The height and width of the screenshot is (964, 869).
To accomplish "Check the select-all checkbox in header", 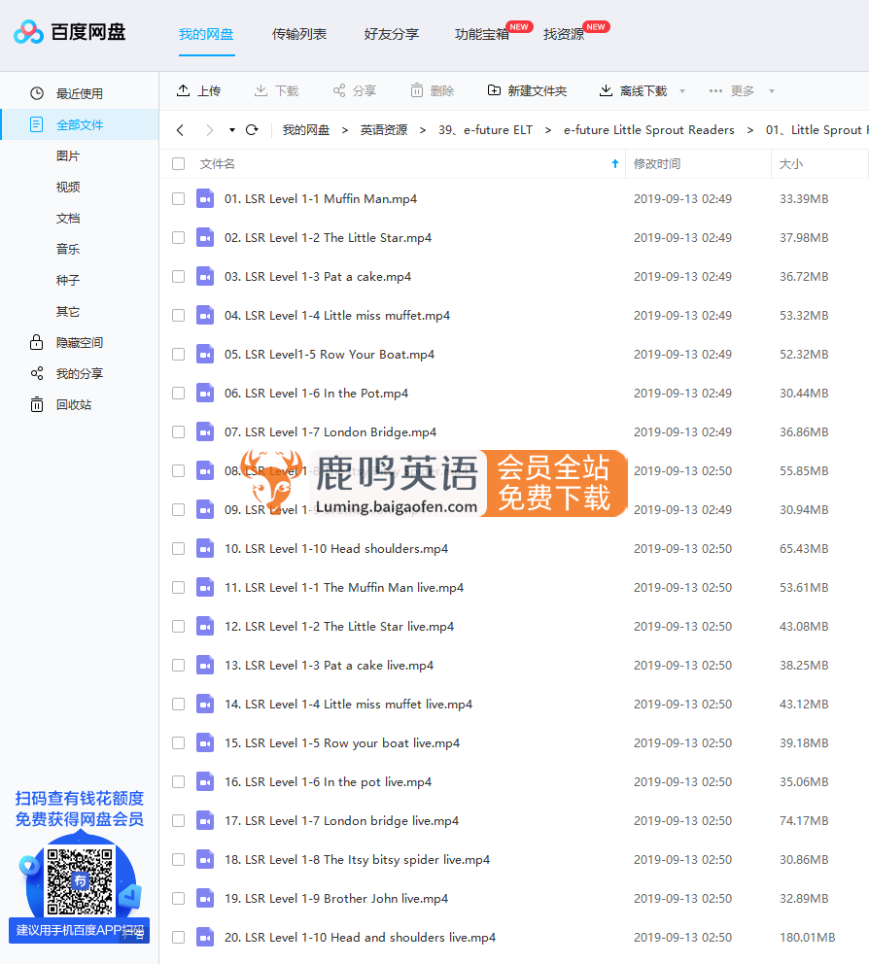I will 178,163.
